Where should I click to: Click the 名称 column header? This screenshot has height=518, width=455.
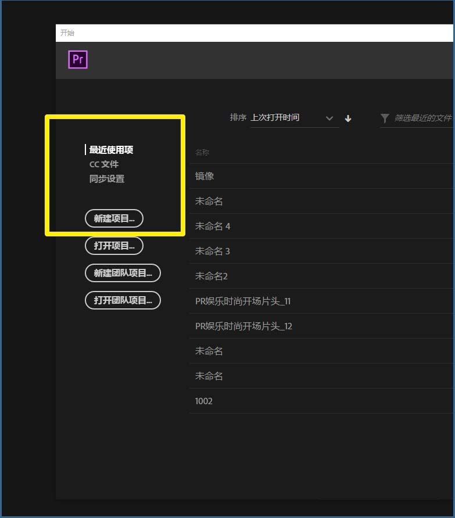click(202, 153)
